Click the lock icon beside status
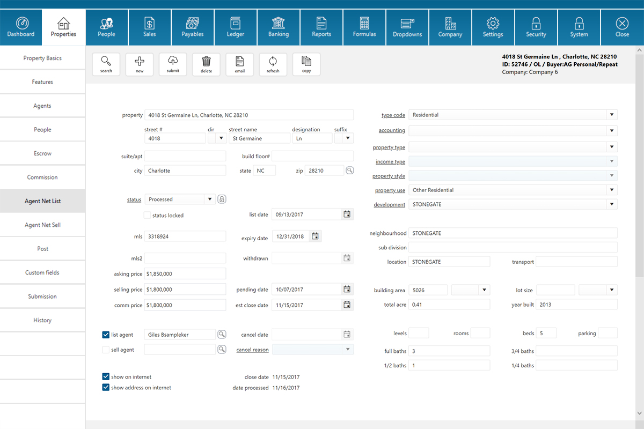This screenshot has width=644, height=429. [222, 199]
